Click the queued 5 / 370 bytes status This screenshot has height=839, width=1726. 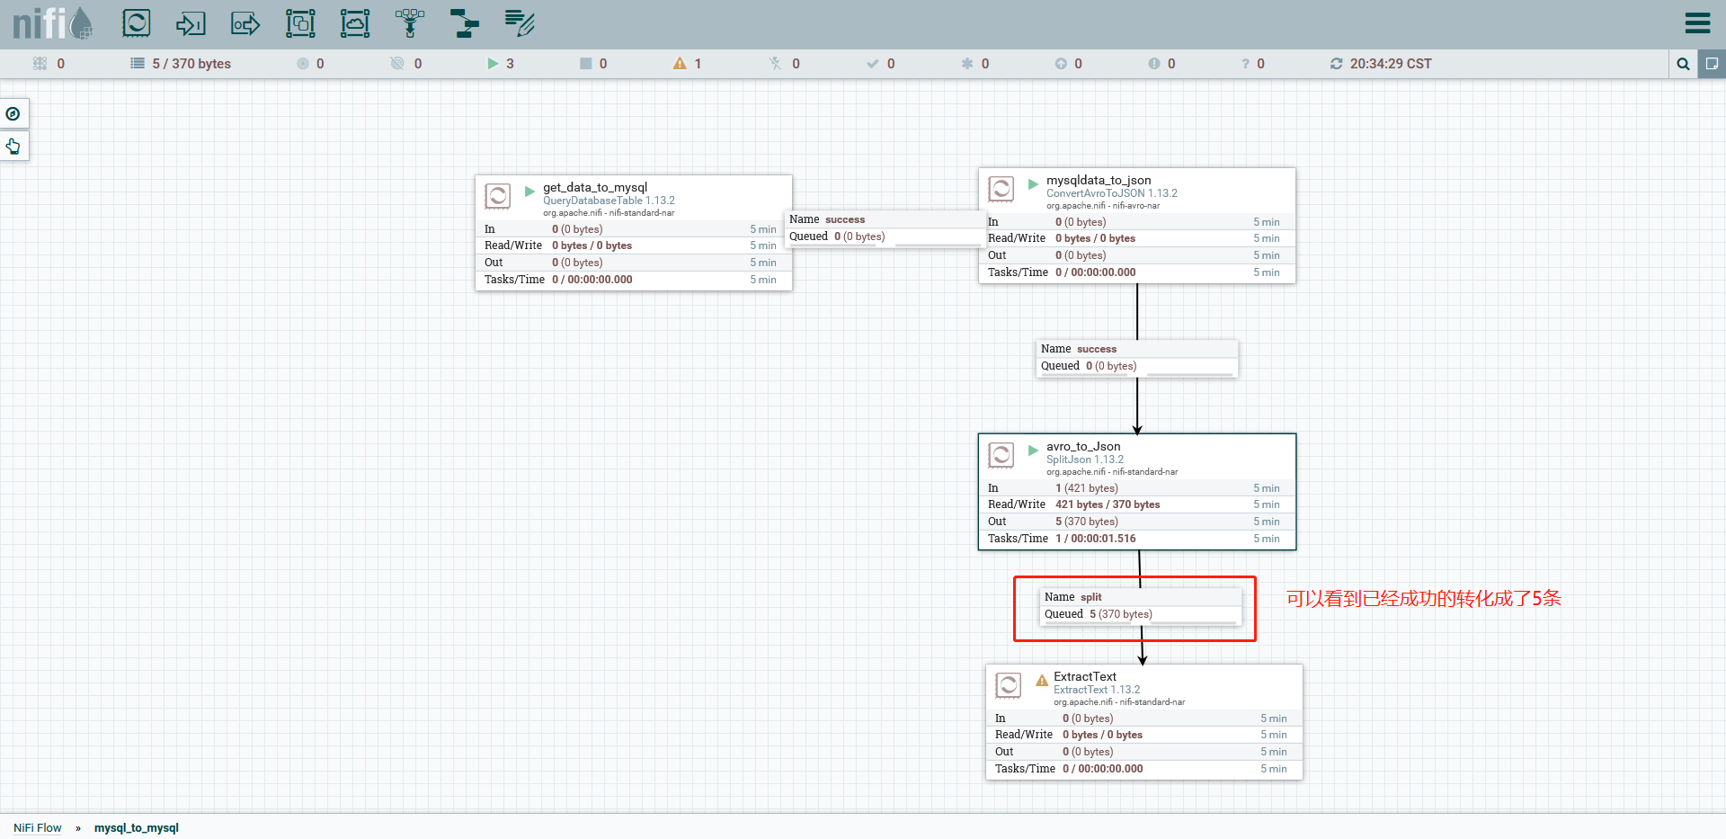pos(181,64)
